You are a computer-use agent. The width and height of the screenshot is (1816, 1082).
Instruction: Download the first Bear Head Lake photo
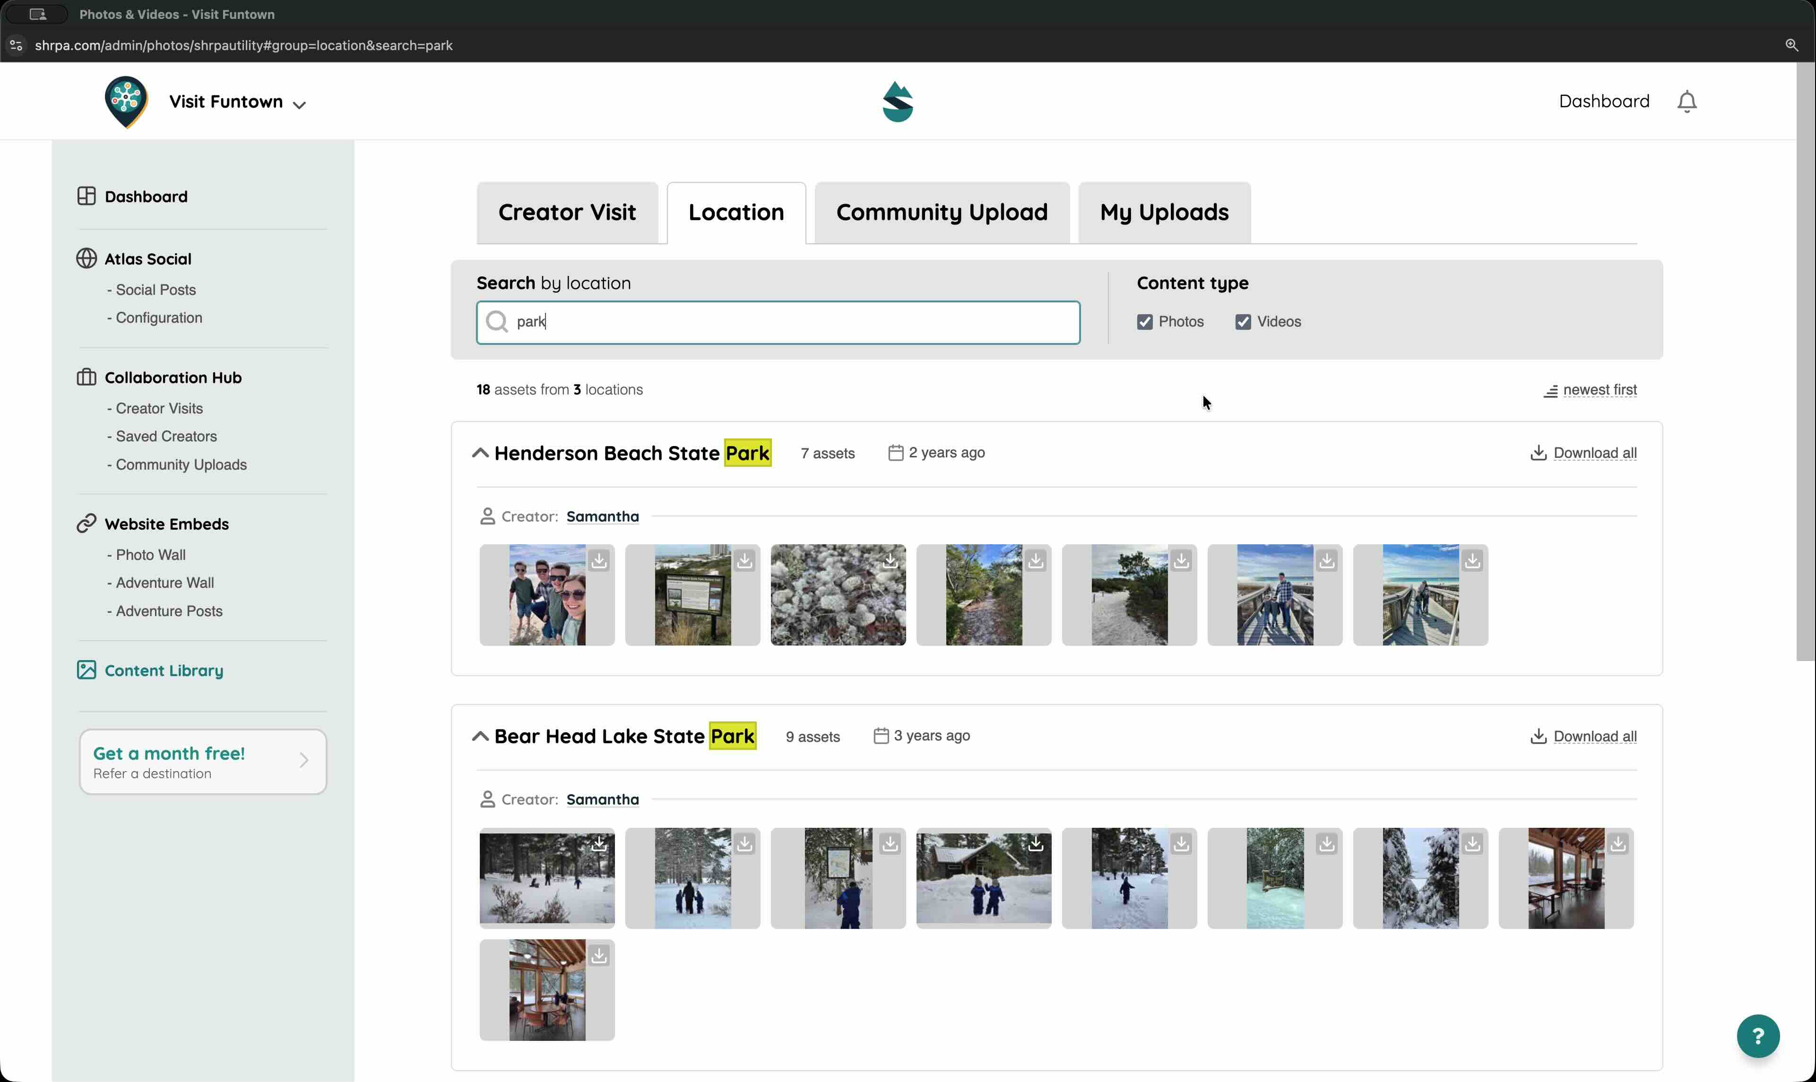[x=599, y=843]
